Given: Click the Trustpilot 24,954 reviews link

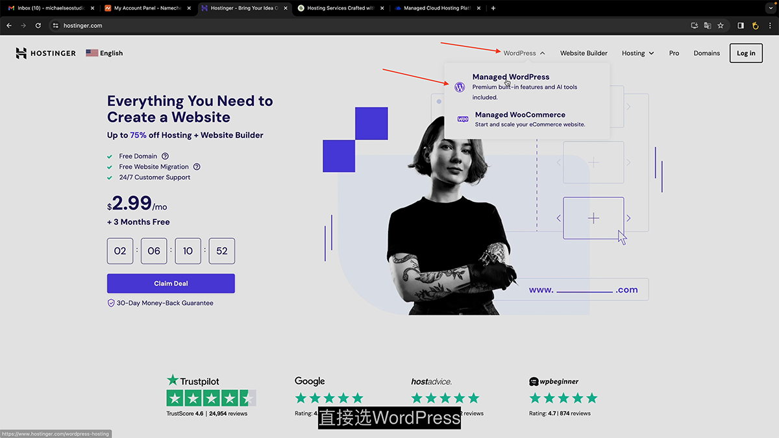Looking at the screenshot, I should [x=228, y=413].
